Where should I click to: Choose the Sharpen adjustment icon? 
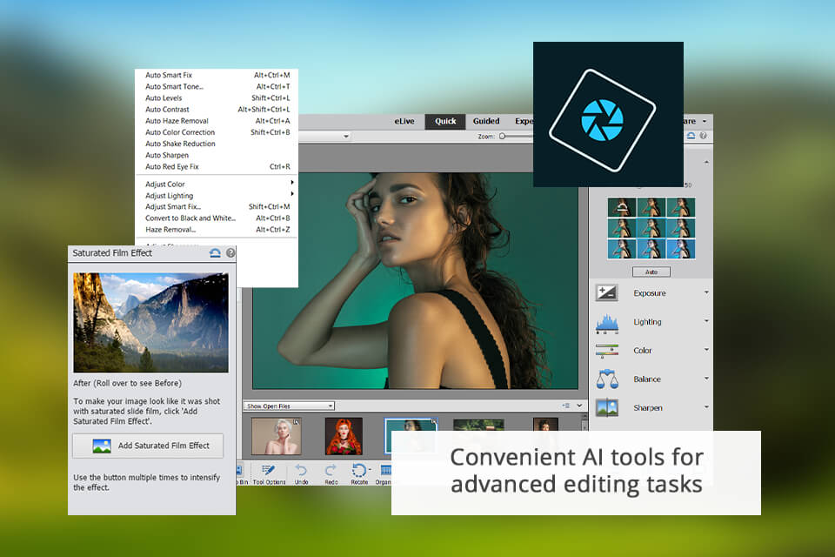[606, 408]
